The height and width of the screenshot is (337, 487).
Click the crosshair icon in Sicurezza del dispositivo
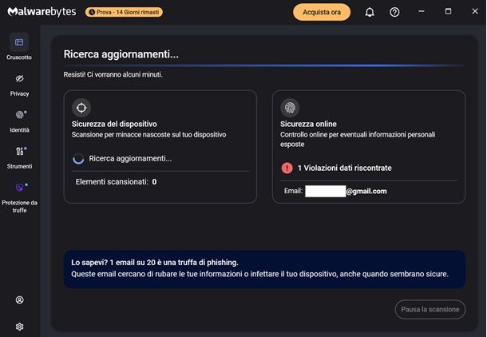coord(81,108)
